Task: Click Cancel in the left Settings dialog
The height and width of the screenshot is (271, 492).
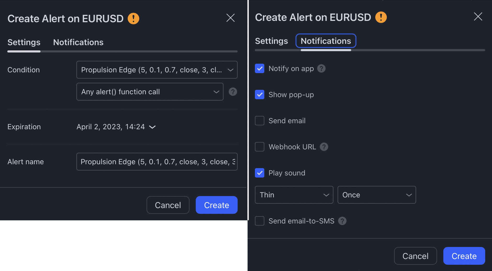Action: (168, 205)
